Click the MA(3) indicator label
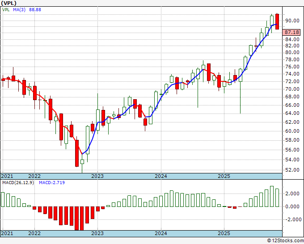The height and width of the screenshot is (244, 304). click(19, 9)
